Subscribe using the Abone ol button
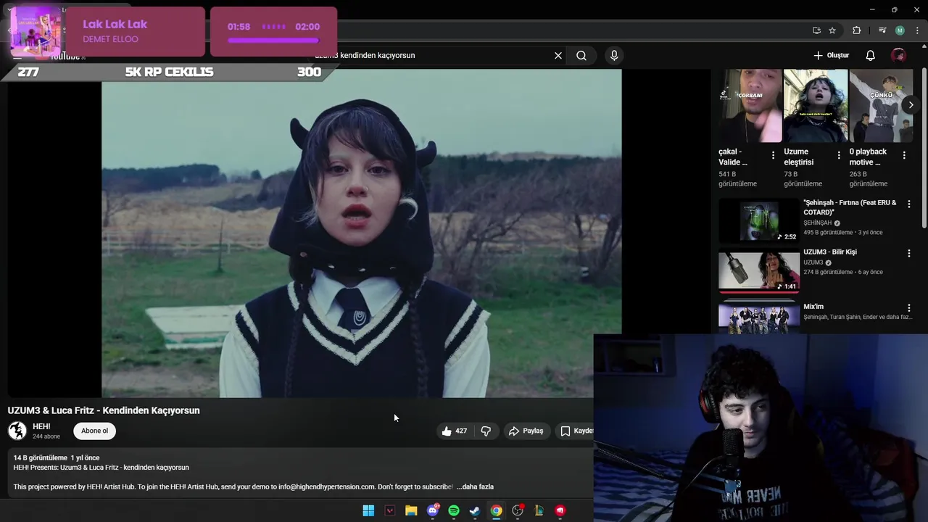Viewport: 928px width, 522px height. coord(94,431)
